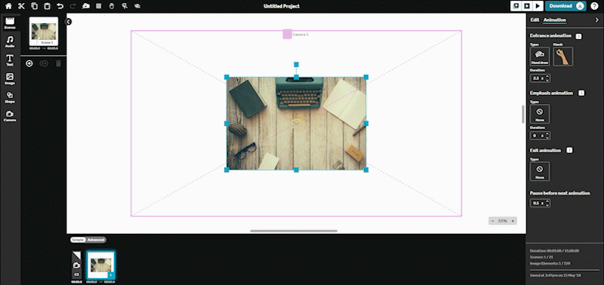Switch timeline to Advanced mode

[x=96, y=240]
